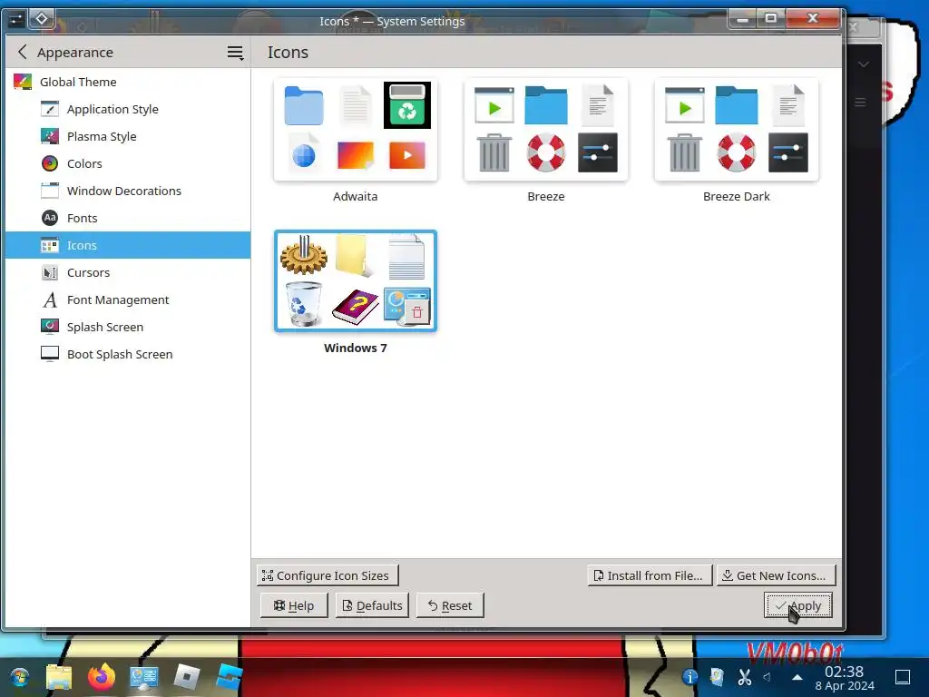Image resolution: width=929 pixels, height=697 pixels.
Task: Apply the selected icon theme
Action: coord(798,605)
